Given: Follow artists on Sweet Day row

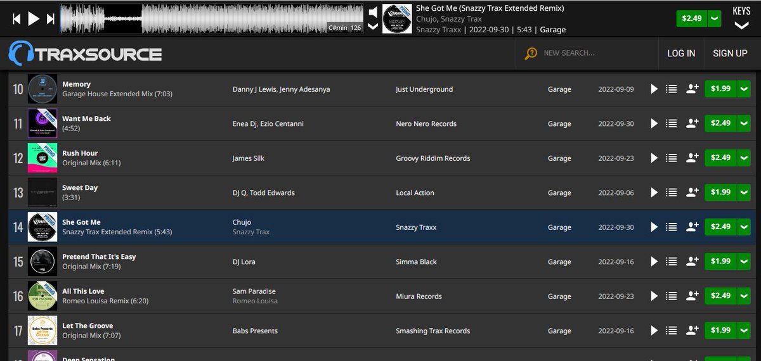Looking at the screenshot, I should point(693,193).
